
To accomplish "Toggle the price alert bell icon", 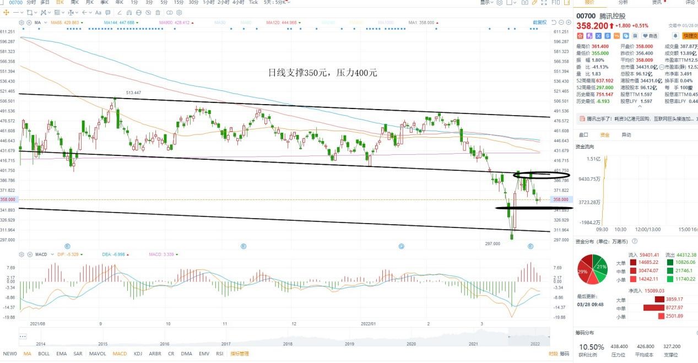I will point(675,36).
